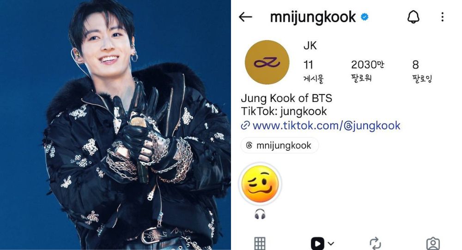Tap the mnijungkook username header
Screen dimensions: 462x250
[313, 17]
